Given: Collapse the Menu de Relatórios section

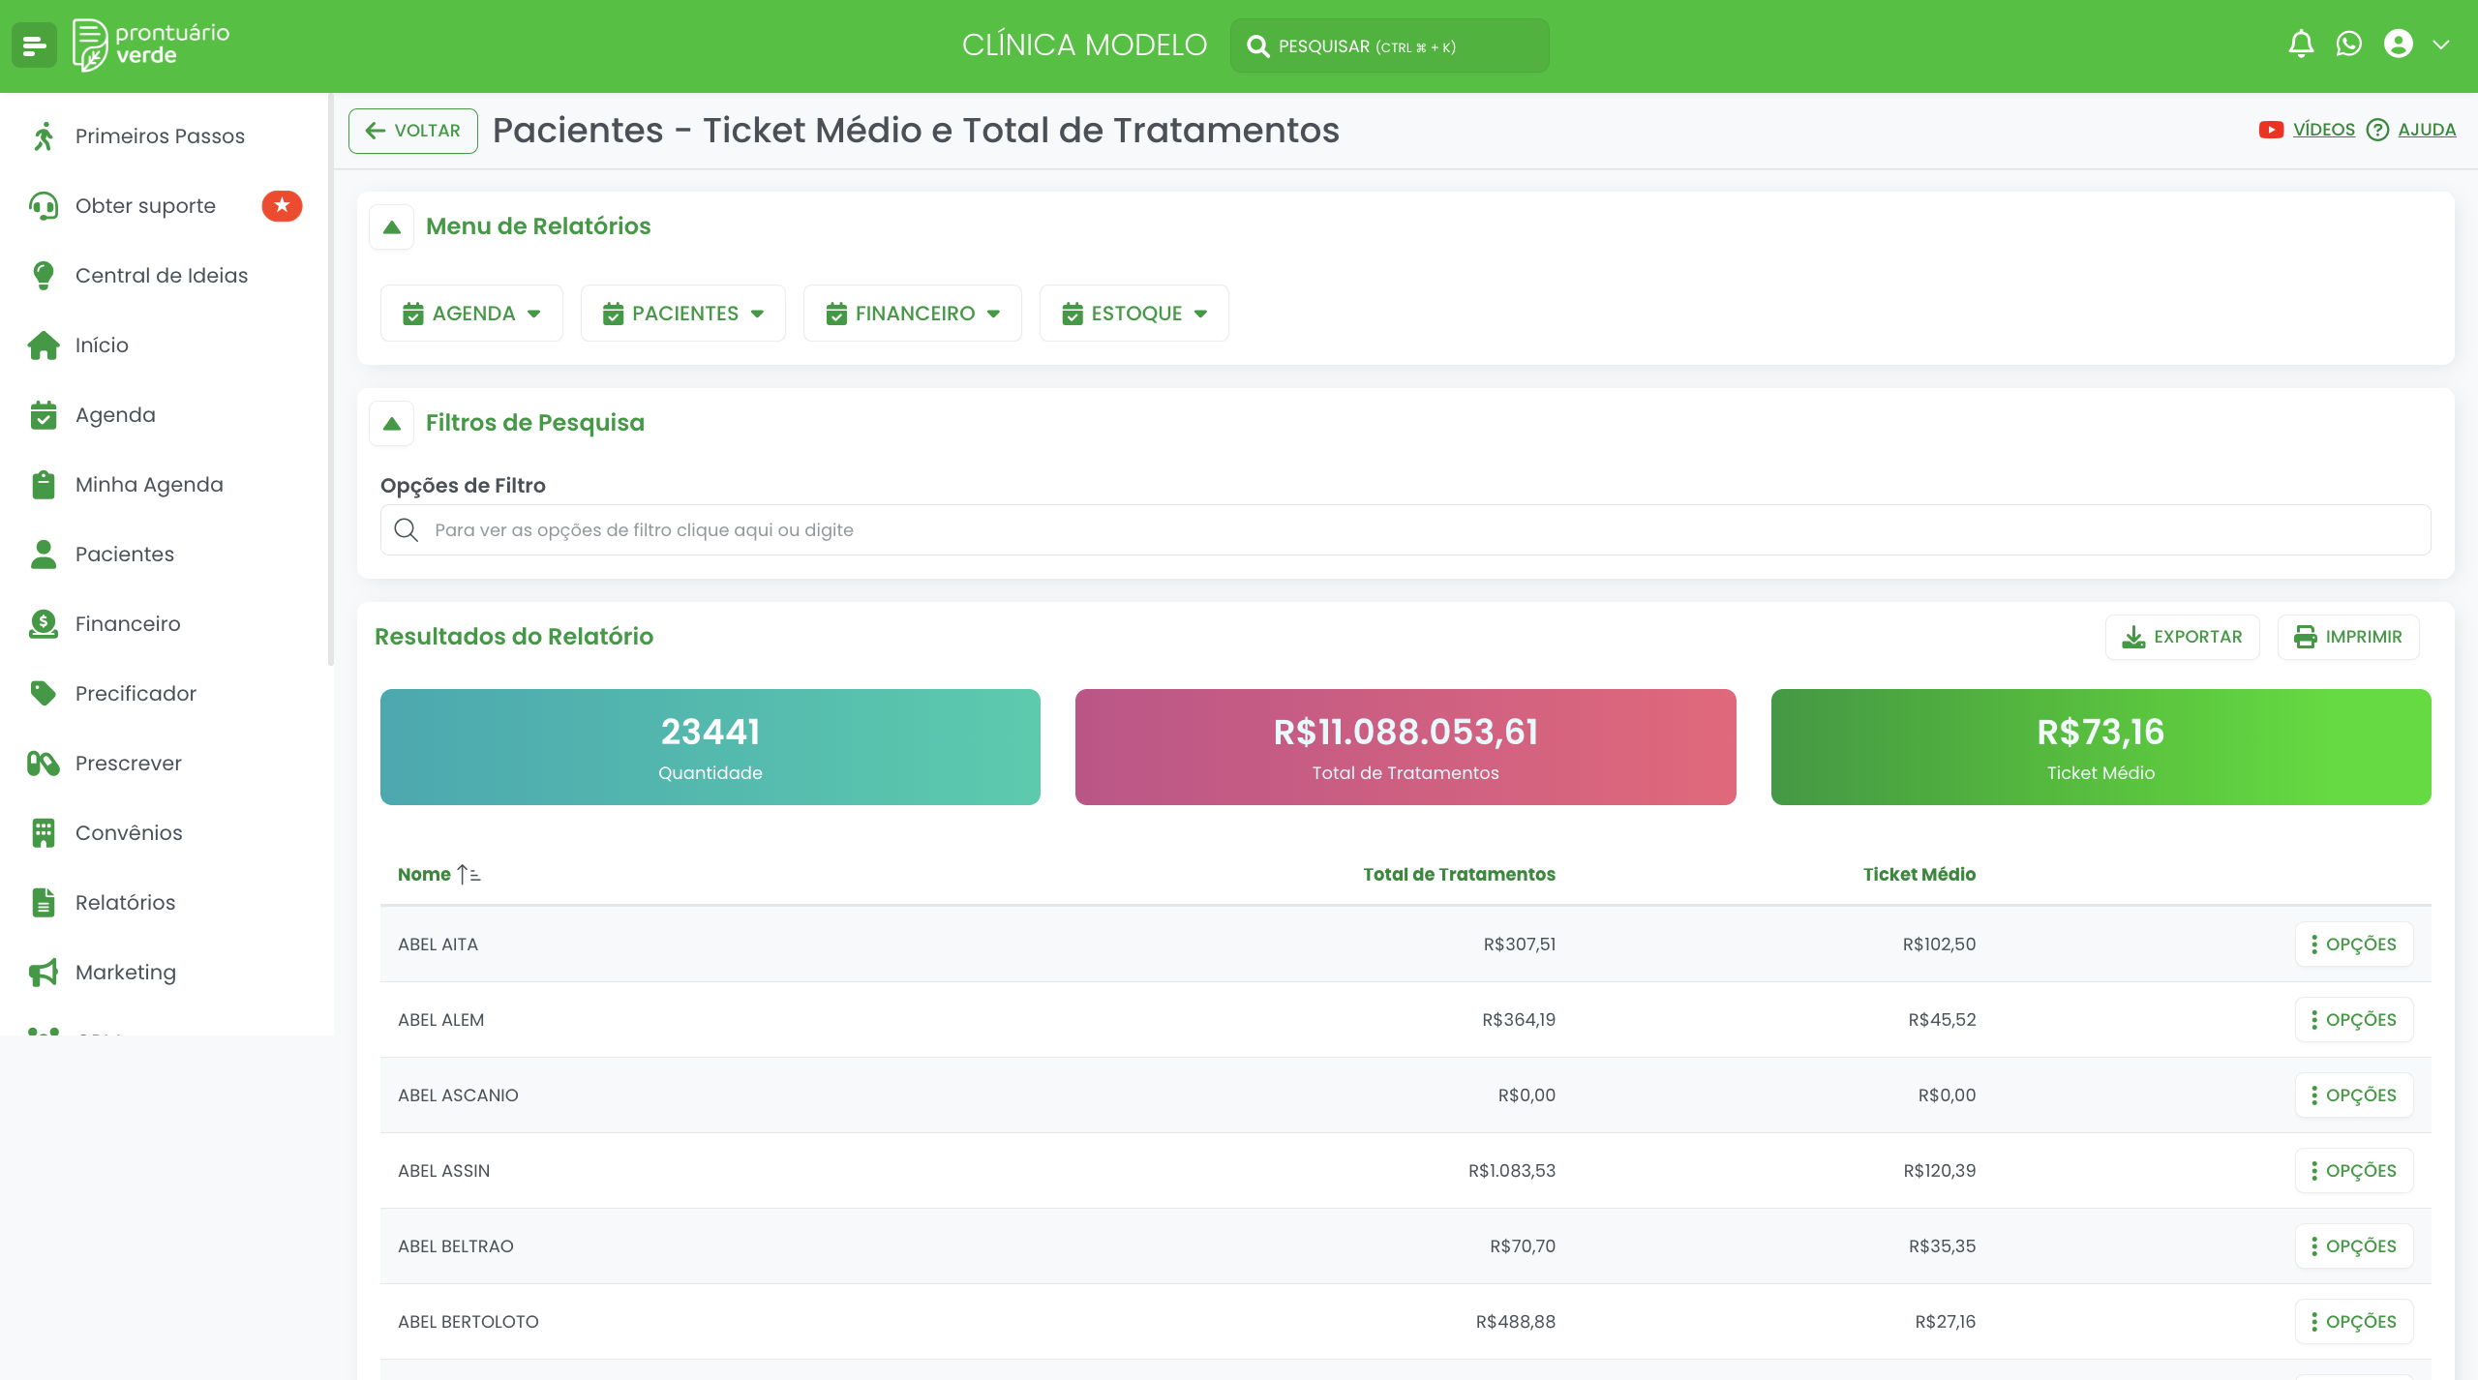Looking at the screenshot, I should click(392, 227).
